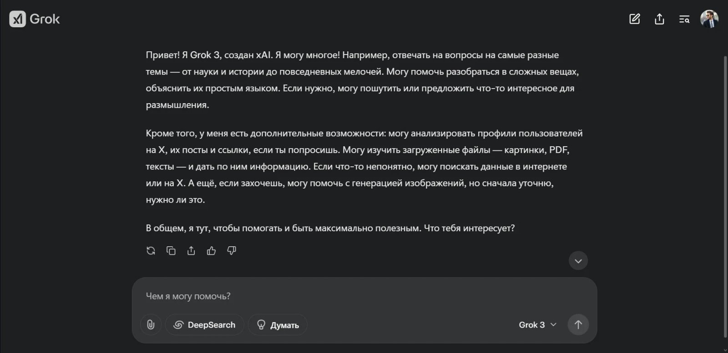
Task: Click the paragraph starting 'Кроме того, у меня'
Action: tap(364, 167)
